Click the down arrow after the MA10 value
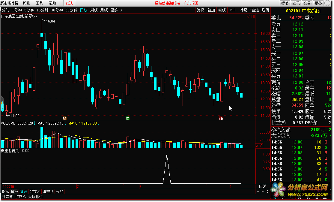The image size is (334, 202). coord(98,123)
